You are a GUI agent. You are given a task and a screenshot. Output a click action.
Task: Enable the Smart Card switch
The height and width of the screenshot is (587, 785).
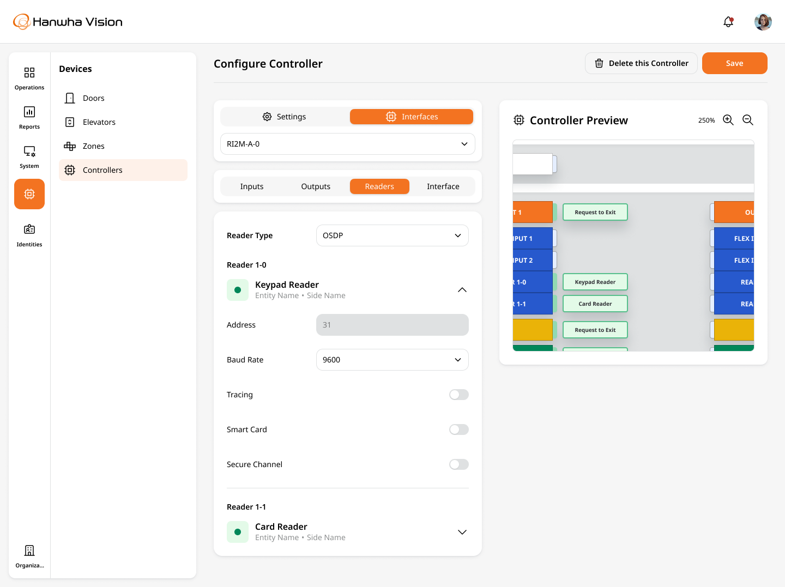click(x=459, y=429)
